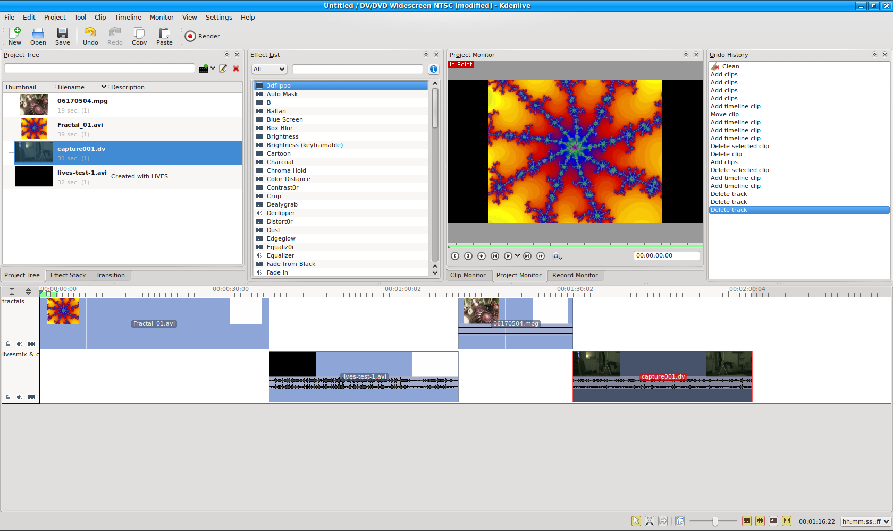Select the Chroma Hold effect

point(287,170)
